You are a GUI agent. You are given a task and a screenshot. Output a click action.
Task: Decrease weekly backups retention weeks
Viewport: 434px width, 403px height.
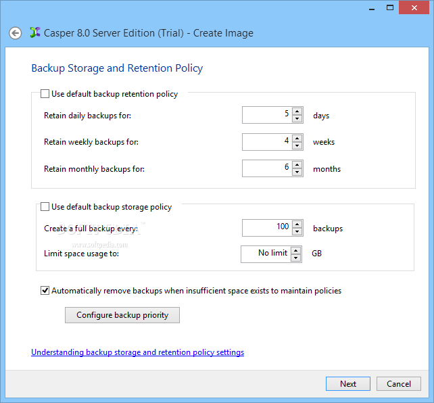click(x=297, y=145)
